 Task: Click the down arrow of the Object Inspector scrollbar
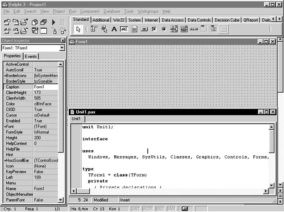coord(60,200)
